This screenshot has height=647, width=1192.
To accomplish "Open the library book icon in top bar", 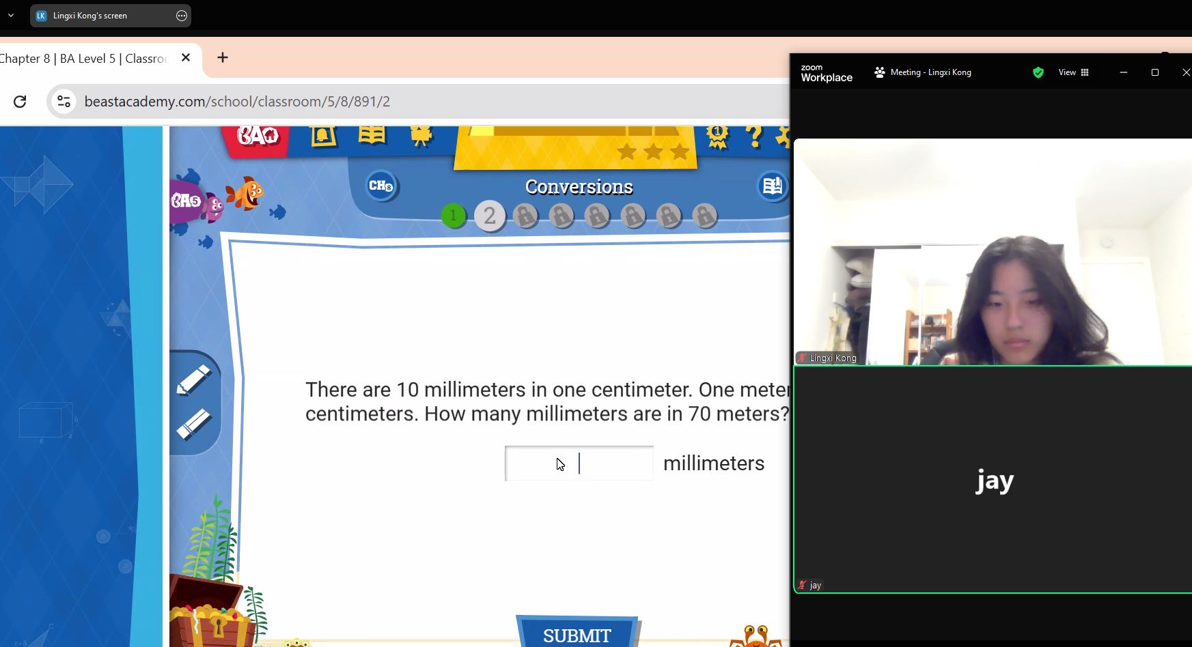I will [372, 135].
